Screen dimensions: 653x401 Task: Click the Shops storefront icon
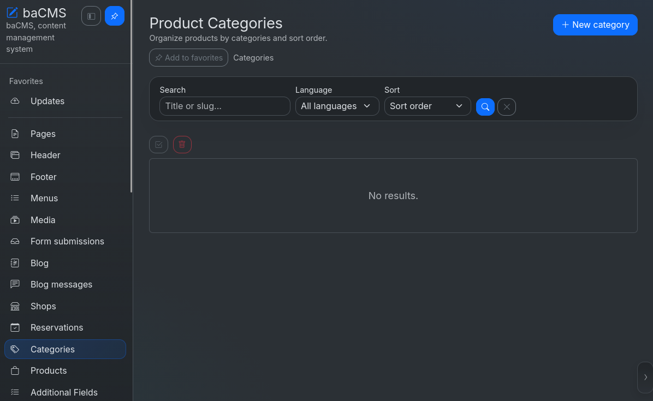click(15, 306)
